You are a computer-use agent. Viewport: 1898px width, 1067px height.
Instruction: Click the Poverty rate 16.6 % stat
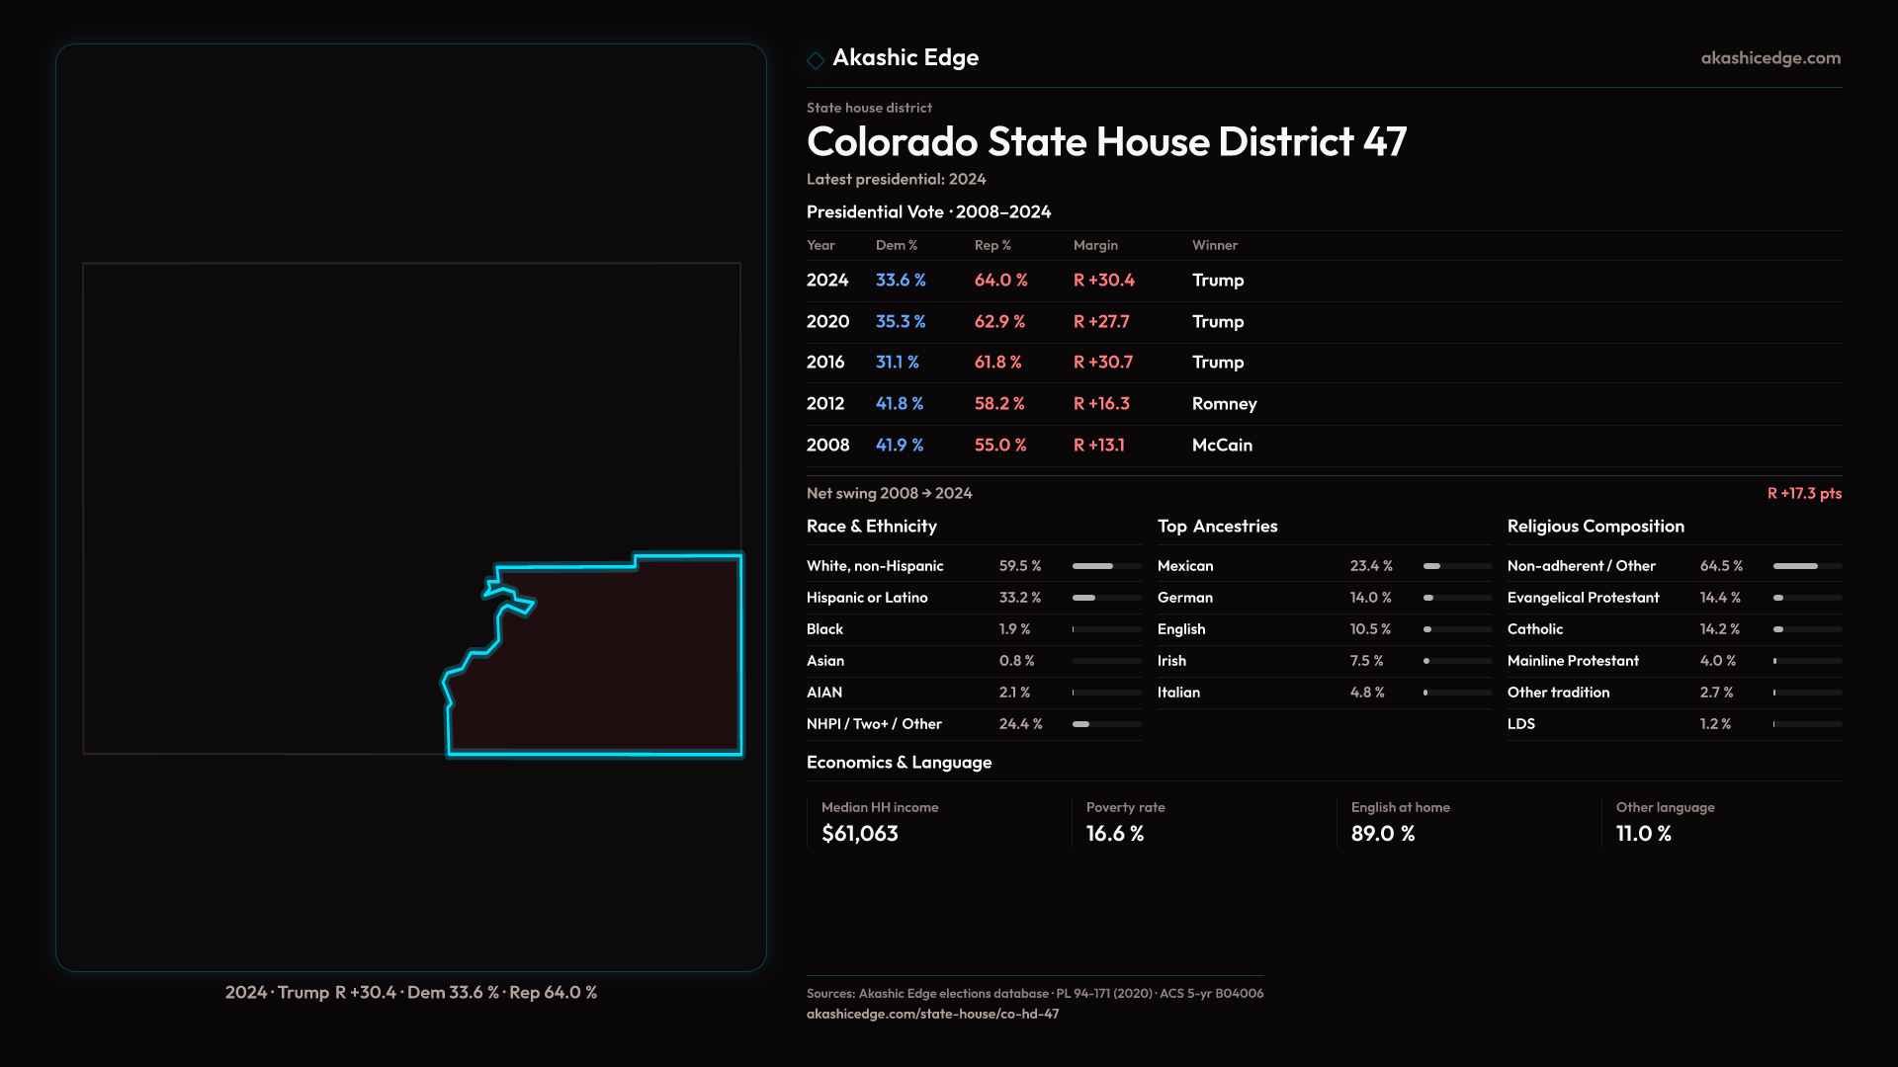(1115, 834)
